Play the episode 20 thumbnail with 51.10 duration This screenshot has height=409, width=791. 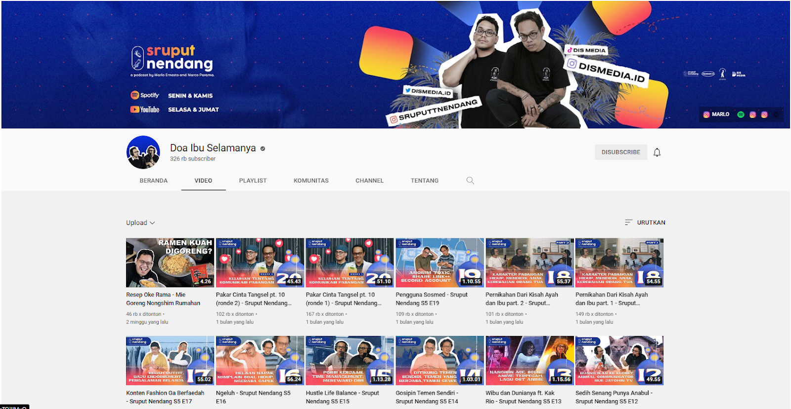(x=350, y=263)
